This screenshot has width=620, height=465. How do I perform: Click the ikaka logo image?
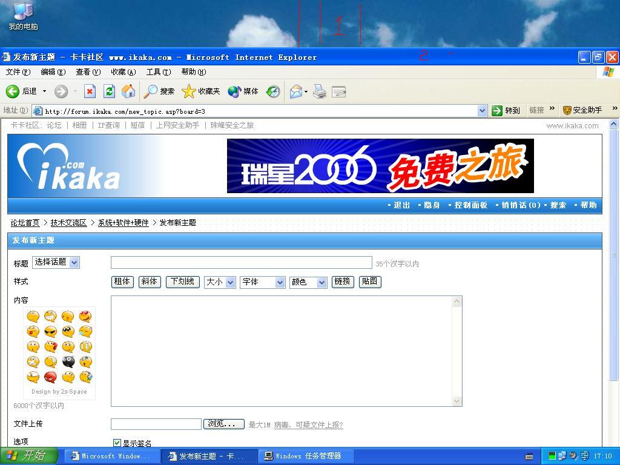(68, 166)
